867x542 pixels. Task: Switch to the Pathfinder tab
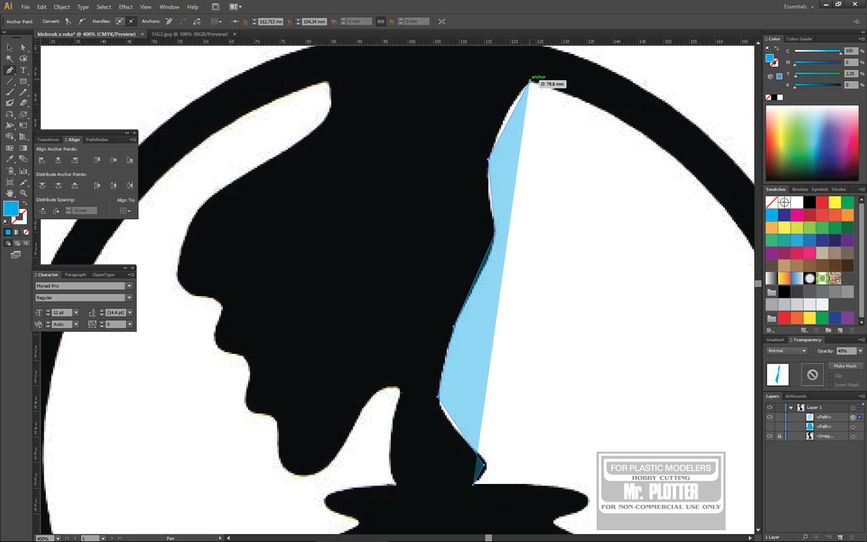(97, 140)
